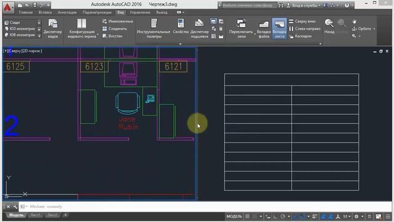Open the zoom extents dropdown

tap(360, 36)
